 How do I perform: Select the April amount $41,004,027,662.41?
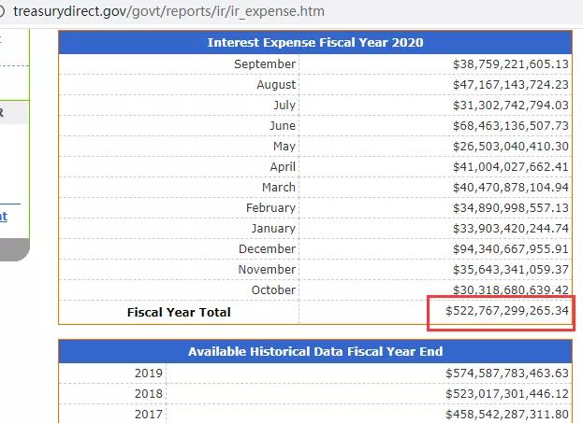point(511,167)
